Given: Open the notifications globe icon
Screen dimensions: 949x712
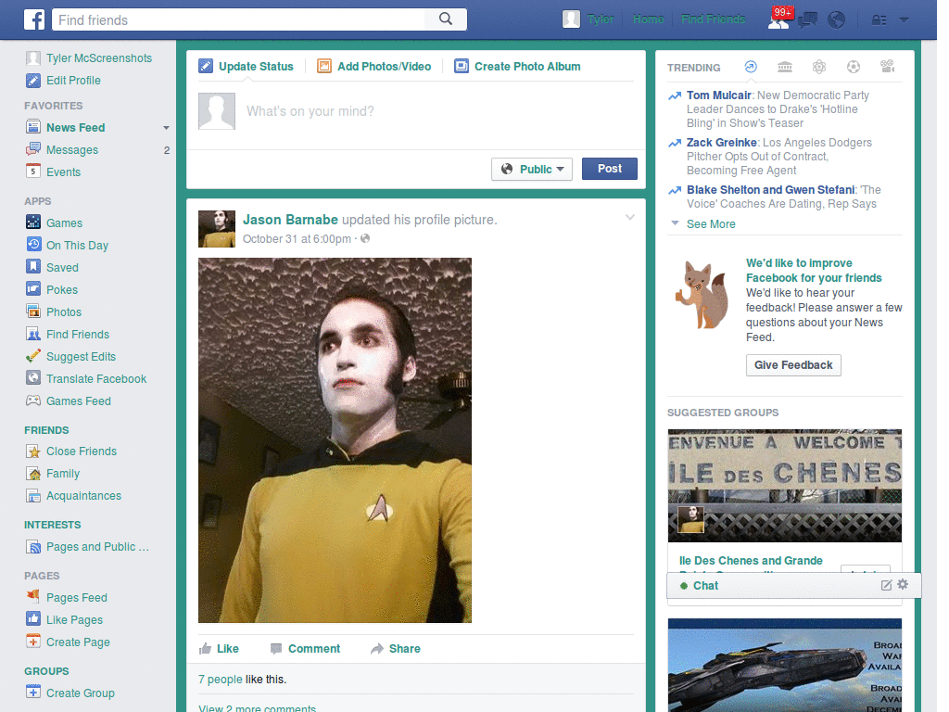Looking at the screenshot, I should [837, 20].
